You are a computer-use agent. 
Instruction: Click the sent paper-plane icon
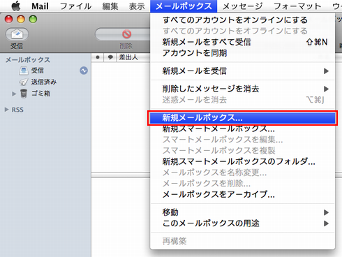point(24,82)
